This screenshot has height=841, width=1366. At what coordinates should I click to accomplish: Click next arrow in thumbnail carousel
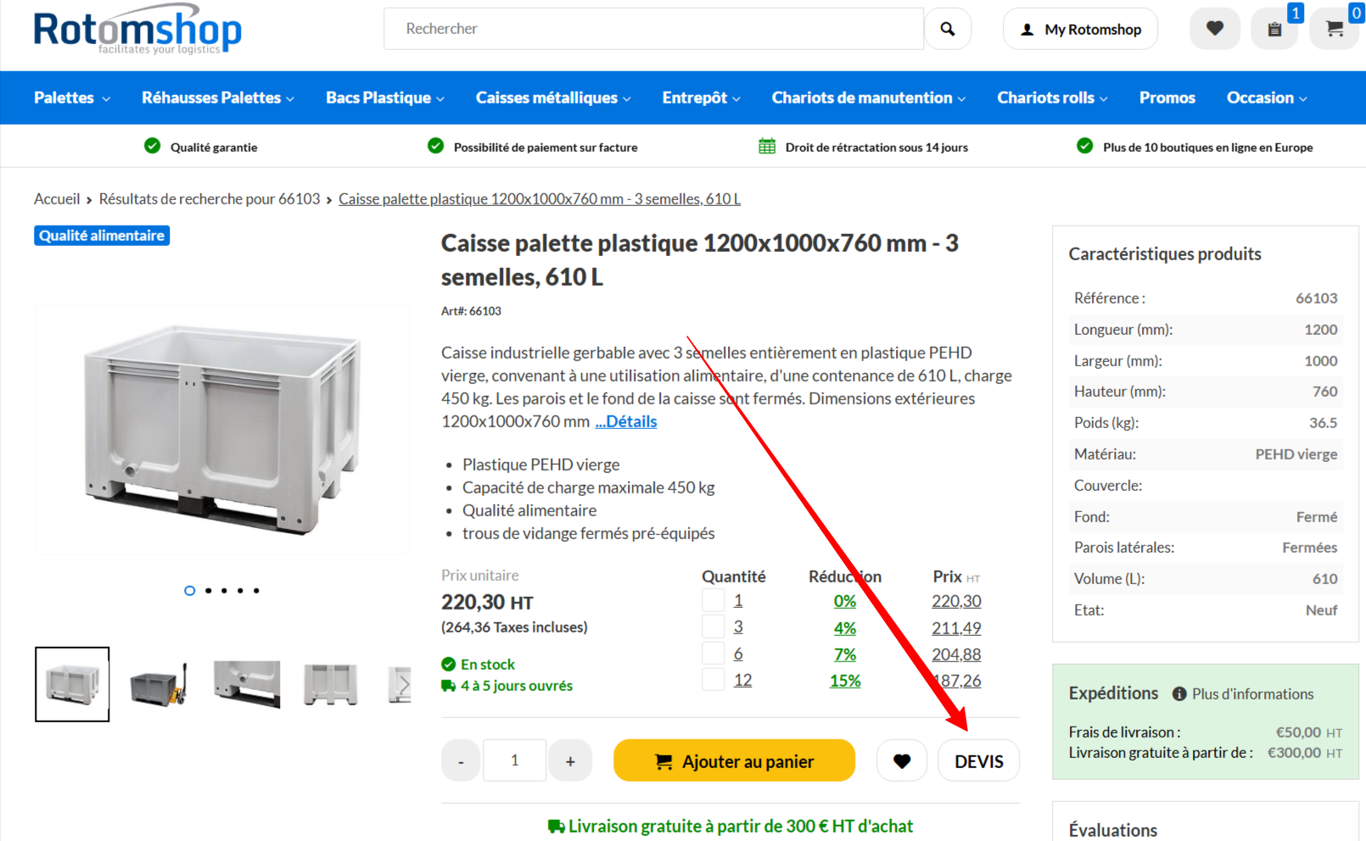[404, 684]
